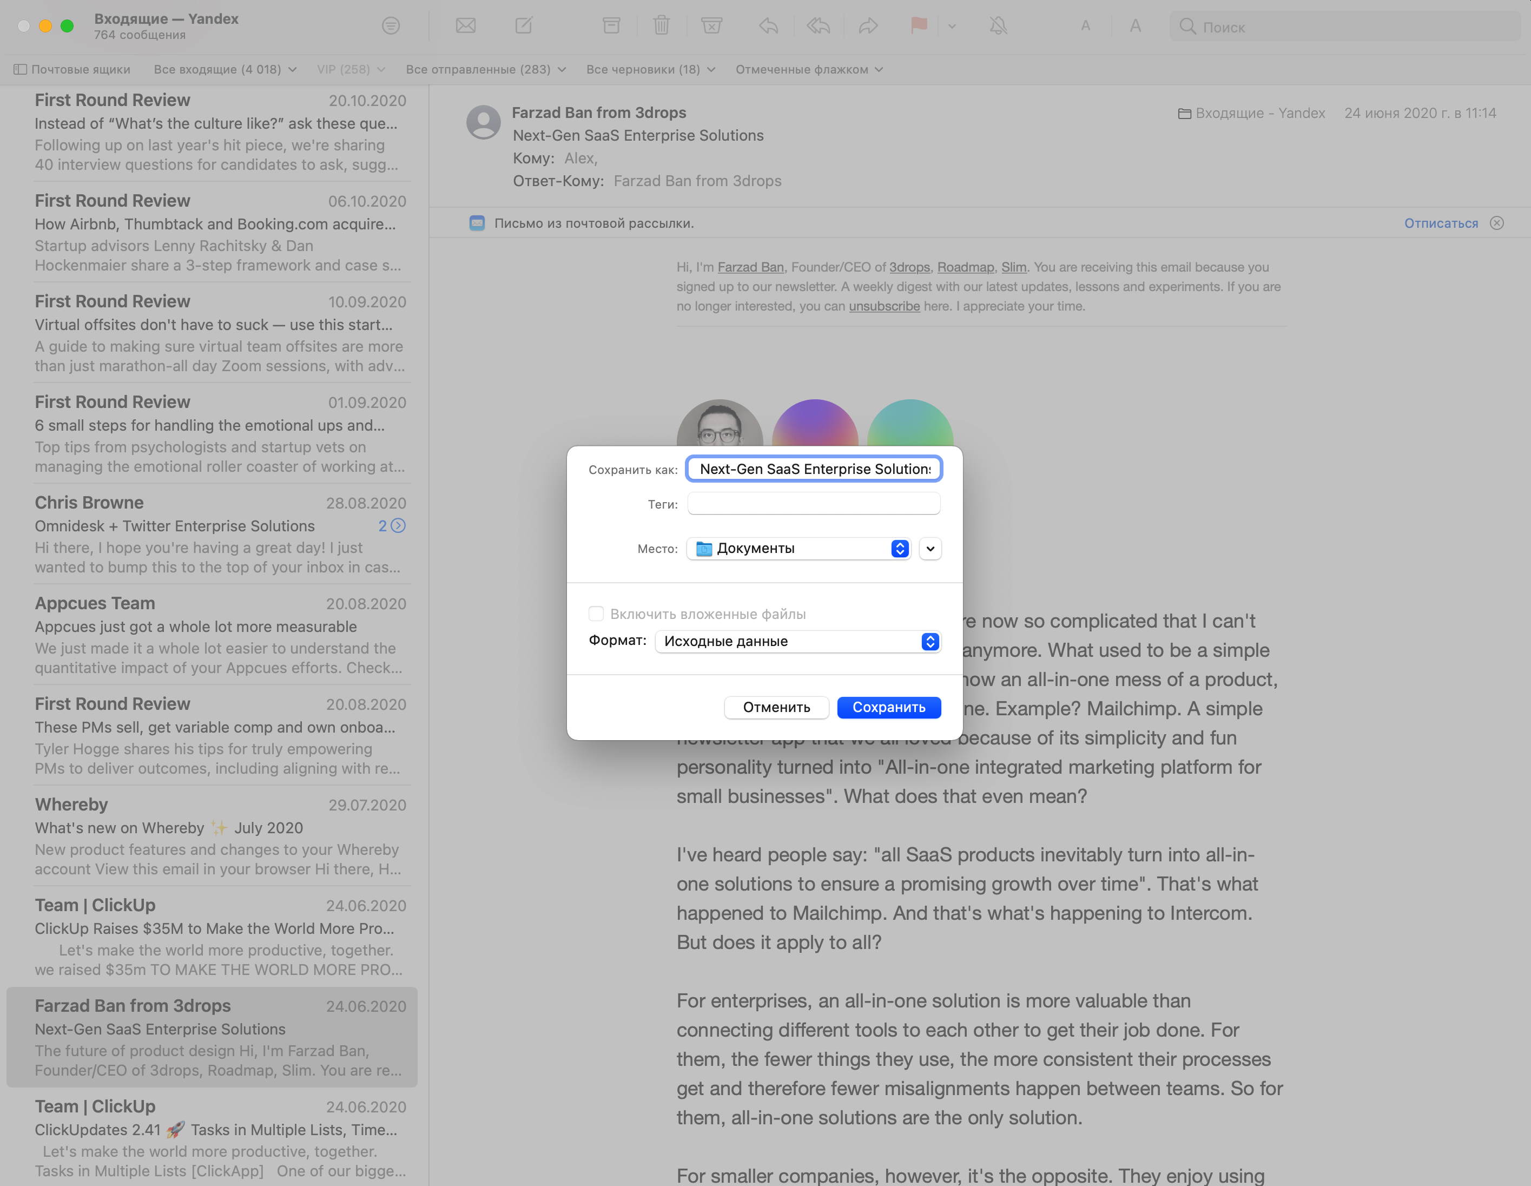The height and width of the screenshot is (1186, 1531).
Task: Click Farzad Ban portrait thumbnail in email
Action: coord(719,423)
